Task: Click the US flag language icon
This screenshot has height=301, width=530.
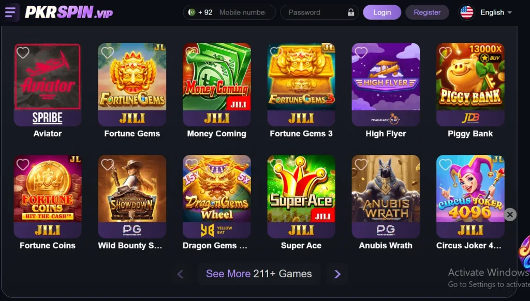Action: tap(466, 12)
